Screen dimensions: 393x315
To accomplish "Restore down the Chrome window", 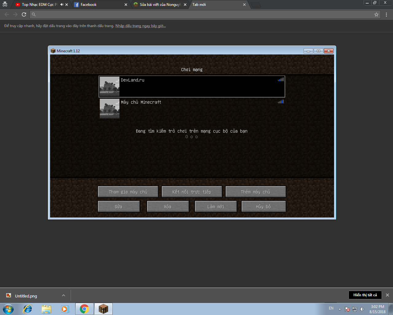I will (375, 3).
